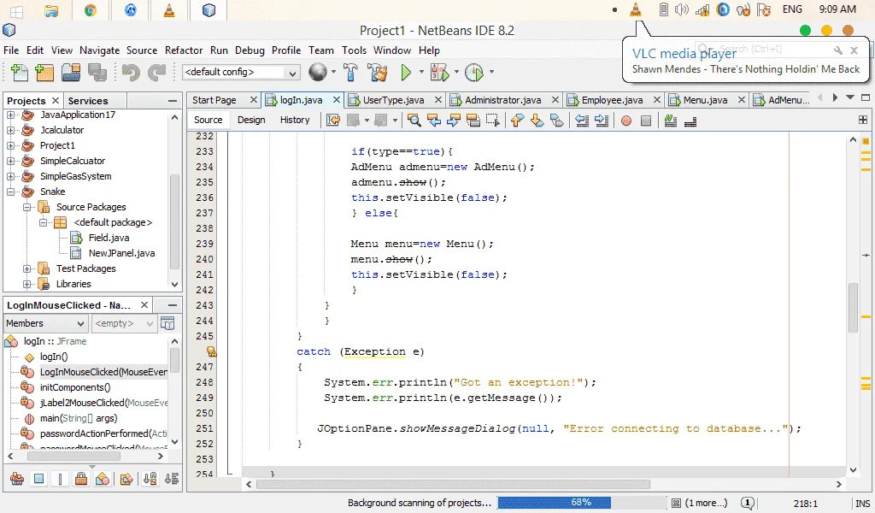Click Find Next Occurrence icon
The width and height of the screenshot is (875, 513).
pos(453,121)
